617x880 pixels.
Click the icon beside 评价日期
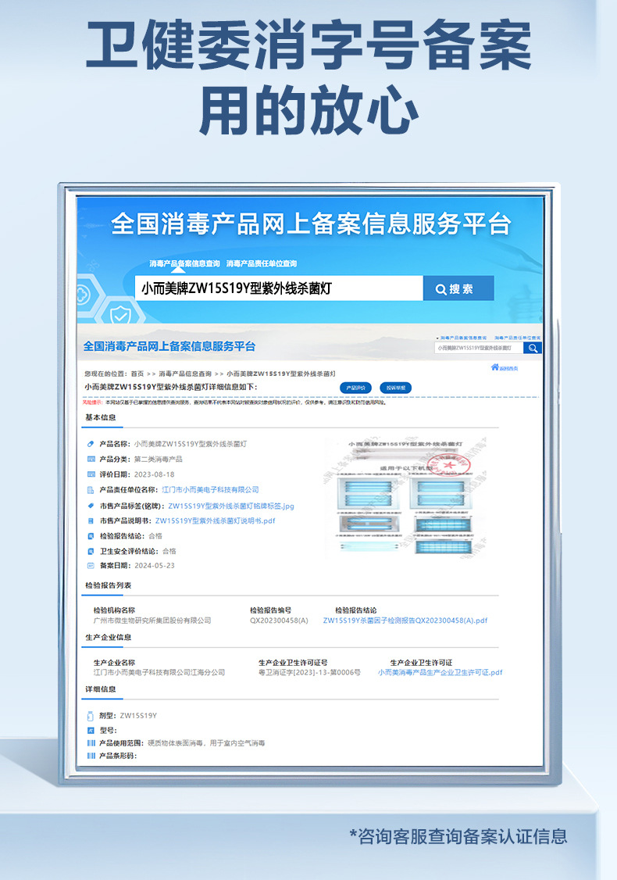click(91, 474)
